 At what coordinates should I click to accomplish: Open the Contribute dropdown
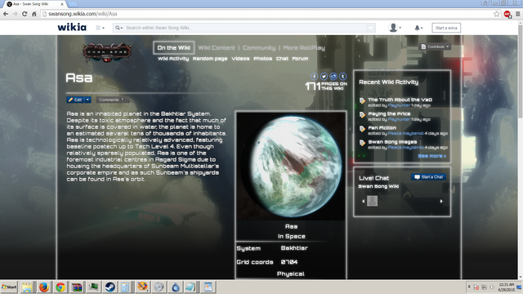[435, 47]
